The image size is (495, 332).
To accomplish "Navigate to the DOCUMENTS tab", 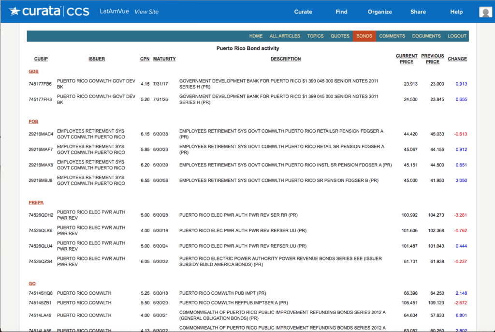I will coord(426,36).
